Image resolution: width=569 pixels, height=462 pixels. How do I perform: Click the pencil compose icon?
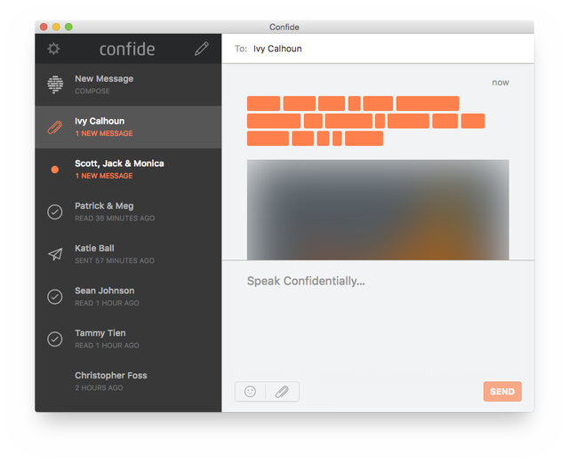tap(202, 49)
